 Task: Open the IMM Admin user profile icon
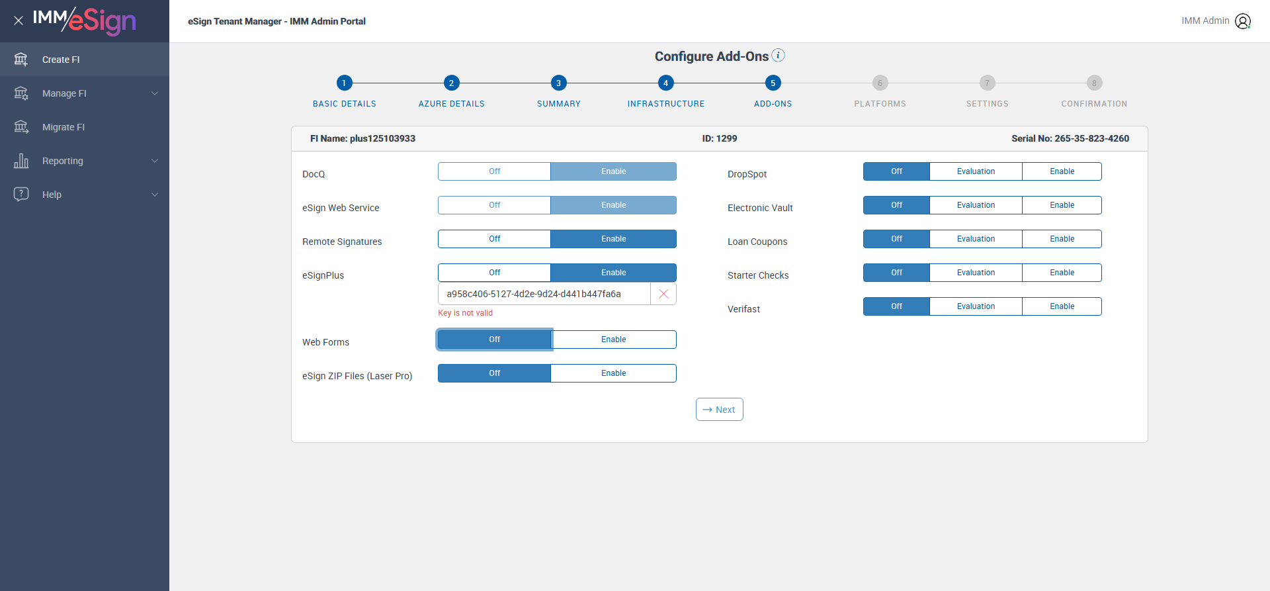click(1243, 21)
